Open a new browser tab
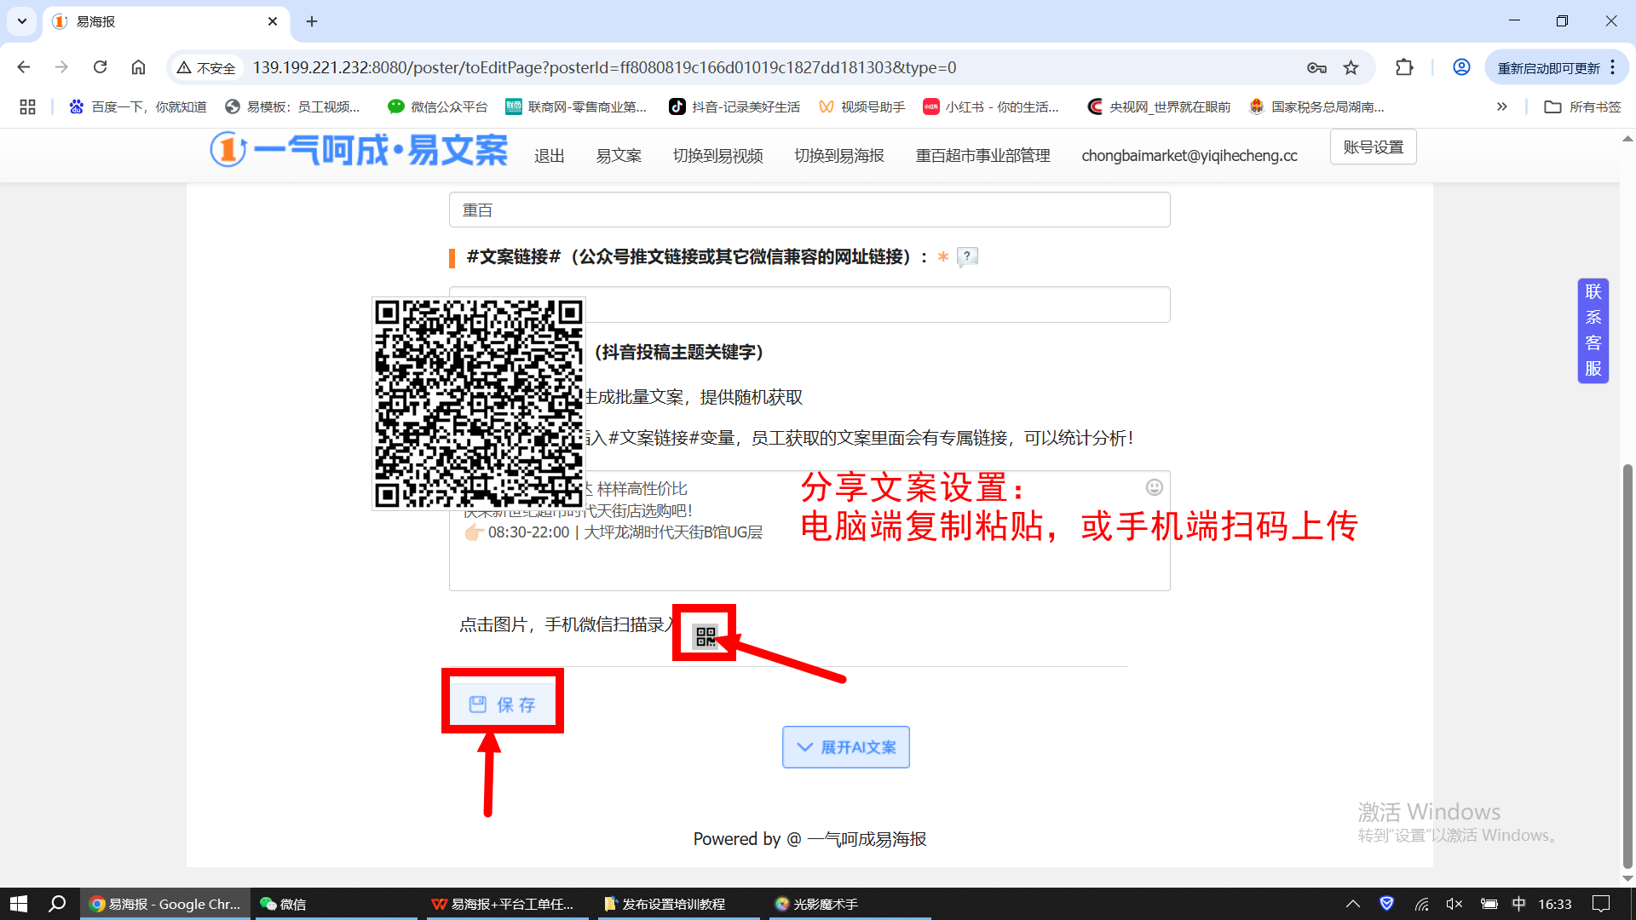1636x920 pixels. (312, 21)
